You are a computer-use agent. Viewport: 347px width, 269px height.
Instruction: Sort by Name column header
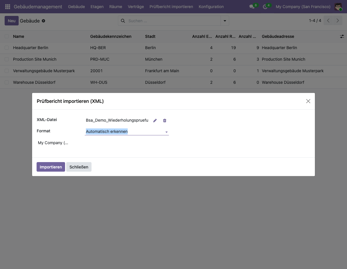coord(19,36)
